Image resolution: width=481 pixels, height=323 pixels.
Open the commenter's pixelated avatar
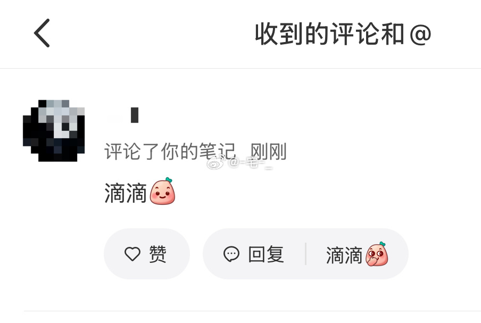pyautogui.click(x=54, y=131)
